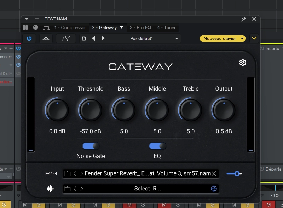283x208 pixels.
Task: Click the IR waveform icon
Action: (x=51, y=189)
